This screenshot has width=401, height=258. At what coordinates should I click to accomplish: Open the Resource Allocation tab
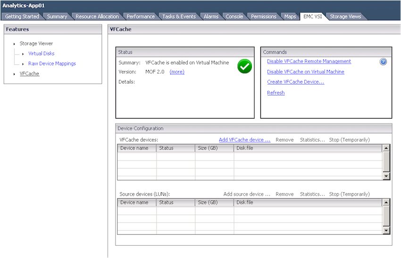[x=97, y=17]
